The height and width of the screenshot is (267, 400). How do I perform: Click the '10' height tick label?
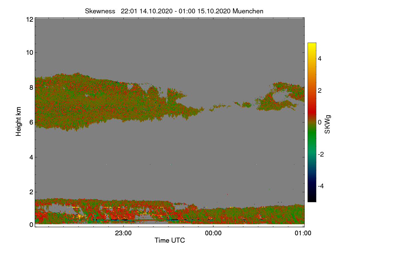[29, 52]
